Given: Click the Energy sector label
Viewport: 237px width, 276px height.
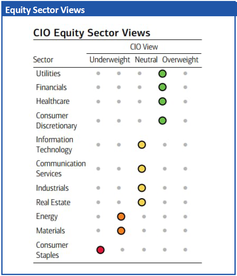Looking at the screenshot, I should click(47, 217).
